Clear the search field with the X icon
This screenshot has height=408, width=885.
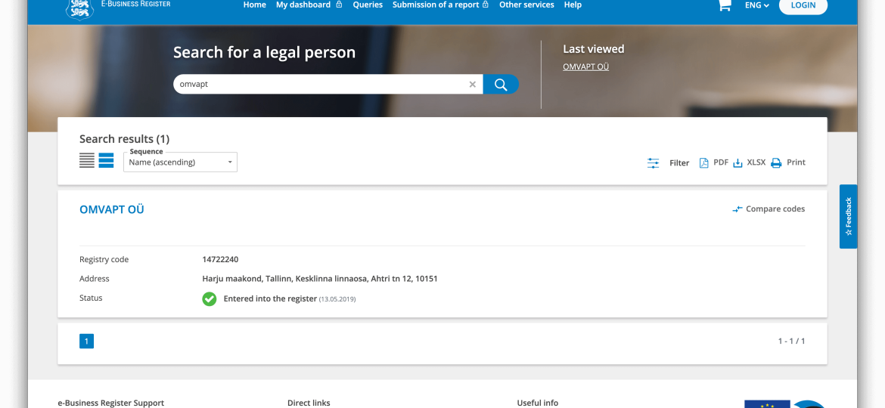pos(473,85)
